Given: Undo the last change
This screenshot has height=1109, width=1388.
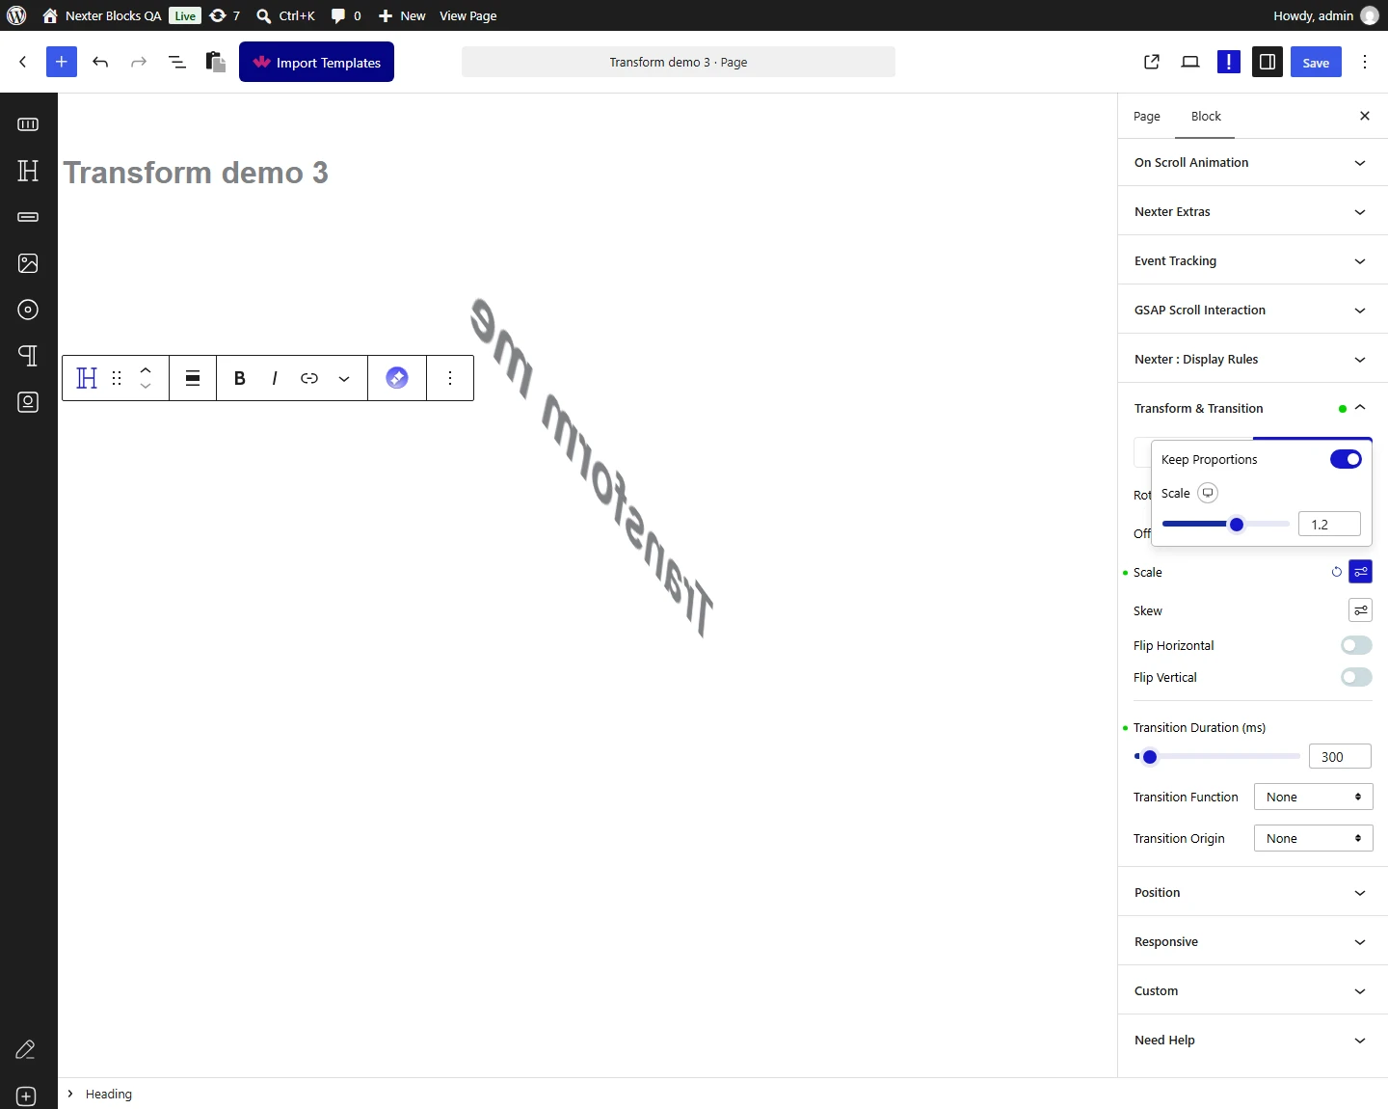Looking at the screenshot, I should point(100,62).
